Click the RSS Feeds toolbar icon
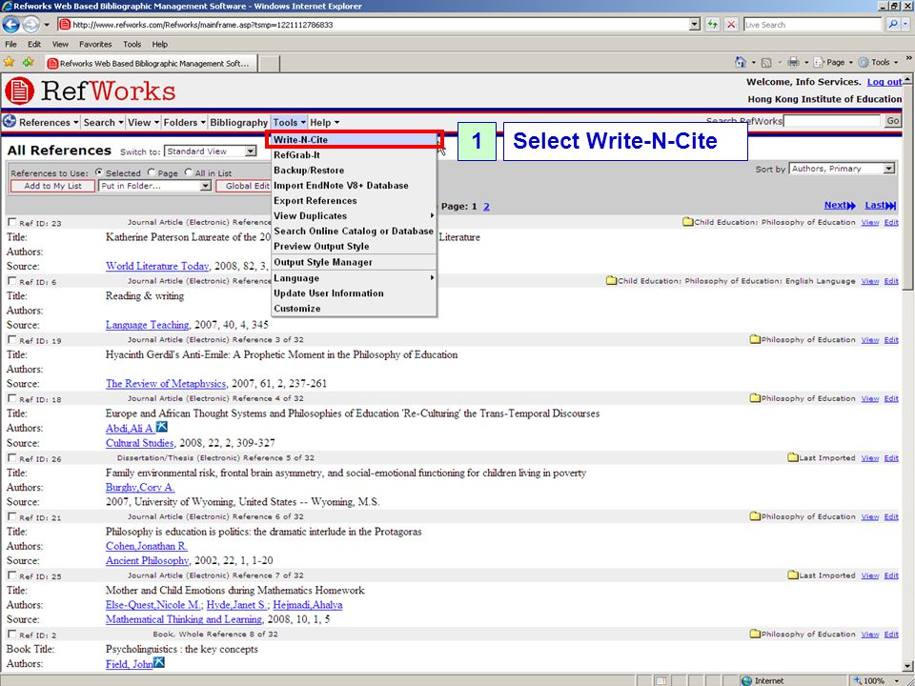915x686 pixels. click(x=766, y=63)
